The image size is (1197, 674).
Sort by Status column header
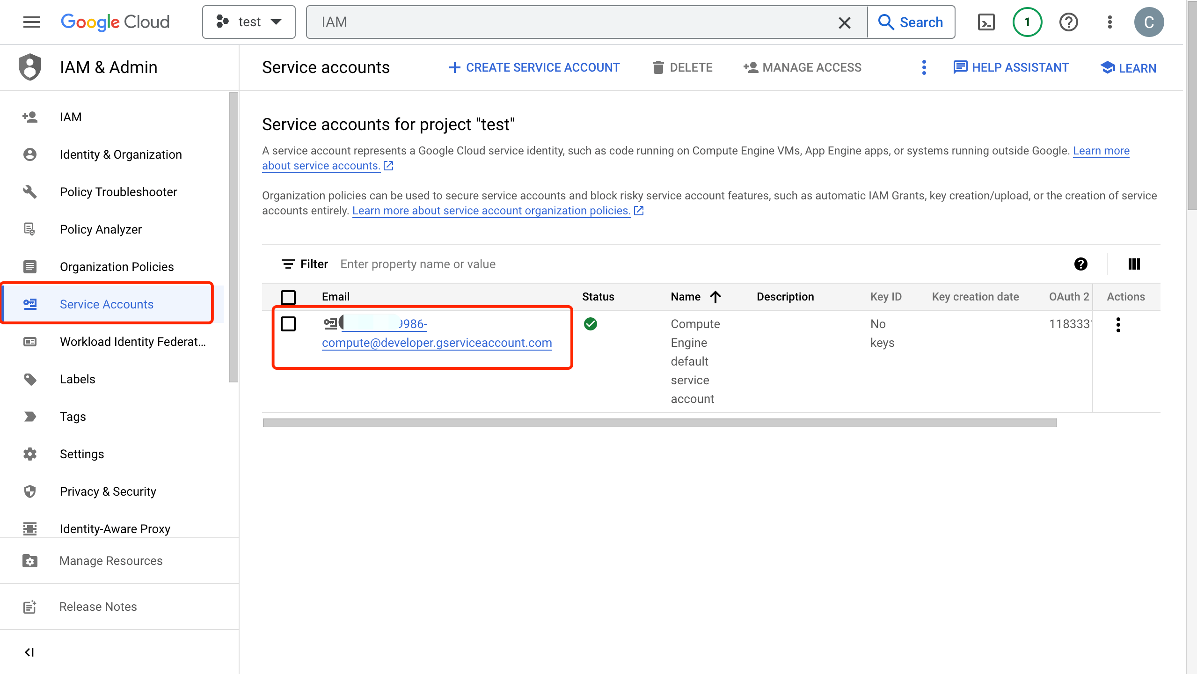598,297
